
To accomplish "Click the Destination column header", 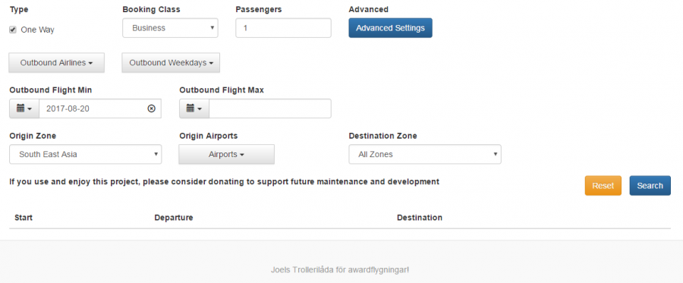I will [420, 217].
